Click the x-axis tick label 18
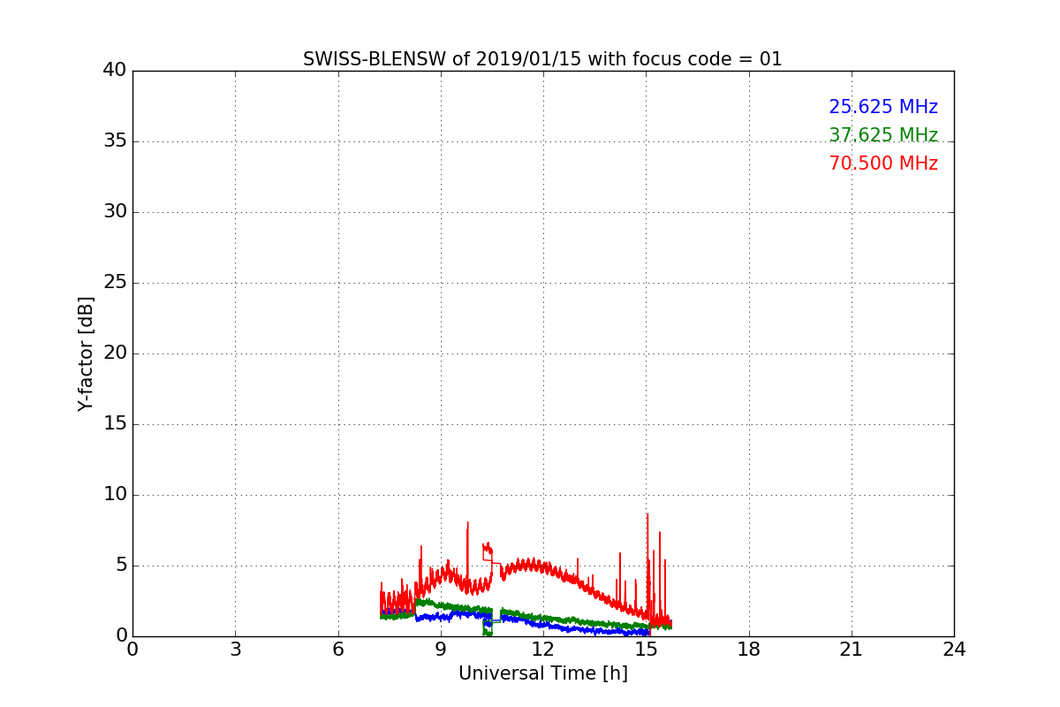Screen dimensions: 1060x707 [x=749, y=650]
